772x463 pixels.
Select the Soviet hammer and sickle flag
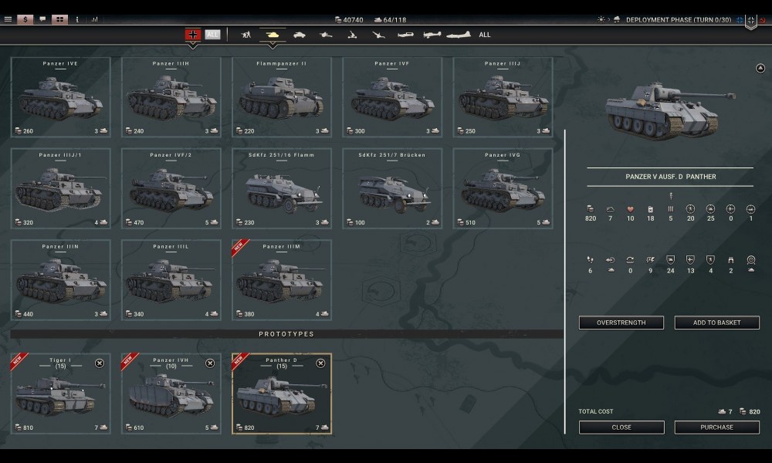pyautogui.click(x=763, y=20)
